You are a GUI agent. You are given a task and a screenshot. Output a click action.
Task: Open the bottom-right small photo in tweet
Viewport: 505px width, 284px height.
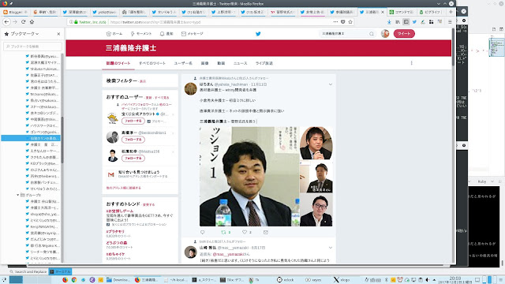316,210
